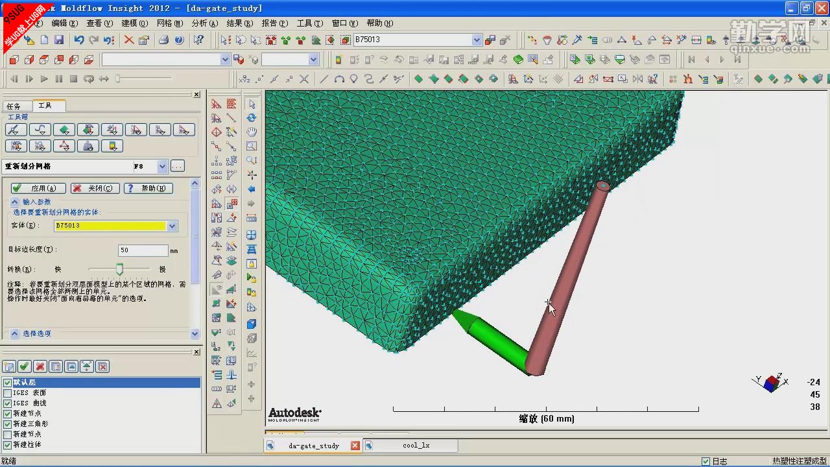Open the 结果 menu
Viewport: 830px width, 467px height.
[239, 23]
